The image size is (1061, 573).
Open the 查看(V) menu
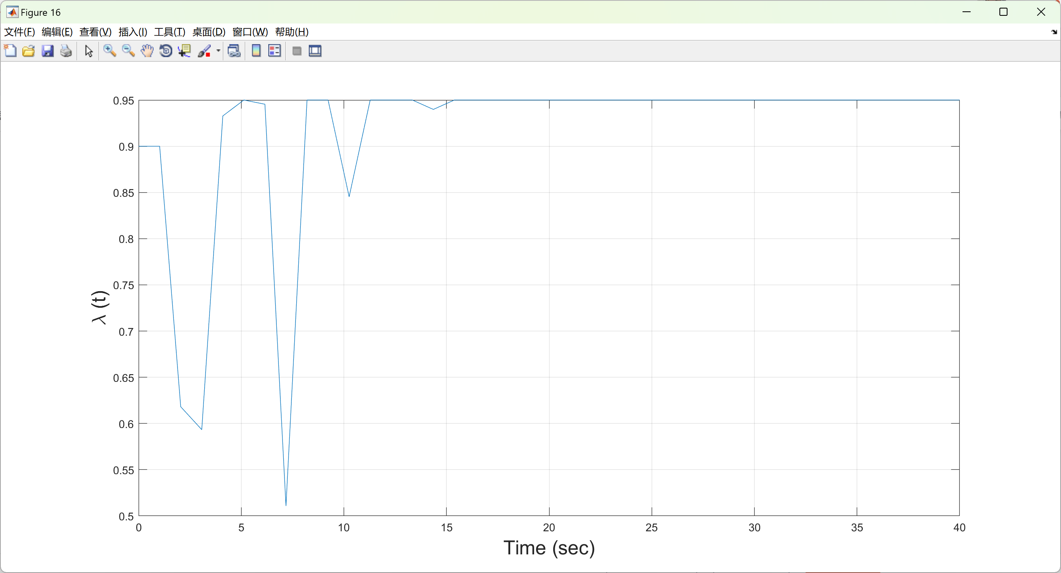(x=96, y=32)
